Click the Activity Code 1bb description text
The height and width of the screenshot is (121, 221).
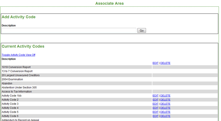[12, 96]
